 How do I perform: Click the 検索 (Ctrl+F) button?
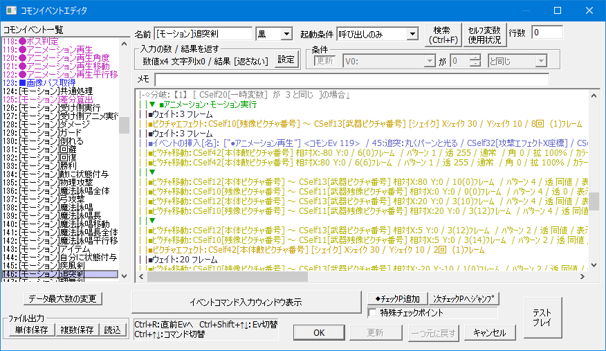pos(443,35)
